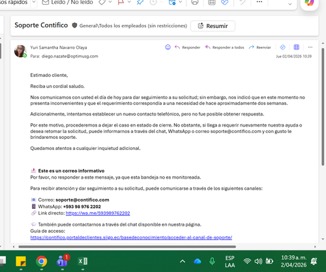Image resolution: width=326 pixels, height=272 pixels.
Task: Open the Copilot icon at top right
Action: point(309,3)
